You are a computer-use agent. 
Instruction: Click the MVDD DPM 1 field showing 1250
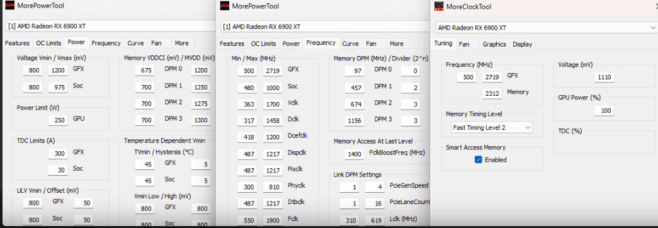[201, 88]
